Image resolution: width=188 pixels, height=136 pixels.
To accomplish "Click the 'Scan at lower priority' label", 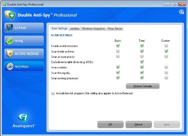I will [63, 57].
